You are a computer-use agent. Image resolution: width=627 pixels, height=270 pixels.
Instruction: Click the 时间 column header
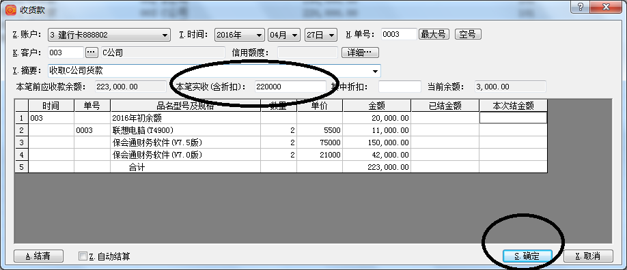[x=51, y=106]
